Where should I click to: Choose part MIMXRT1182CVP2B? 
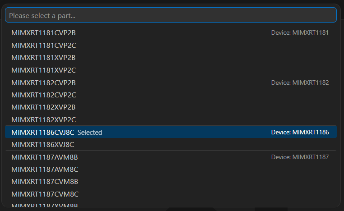click(x=43, y=83)
